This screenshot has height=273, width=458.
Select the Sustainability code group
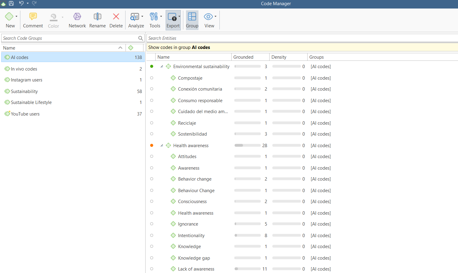pyautogui.click(x=24, y=92)
